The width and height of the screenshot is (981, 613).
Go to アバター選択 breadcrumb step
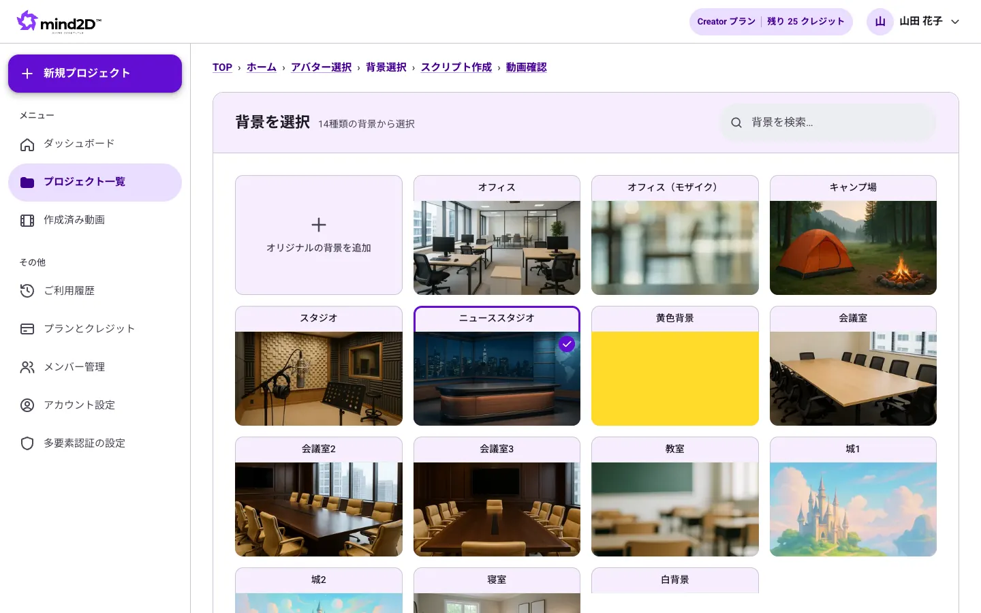[322, 67]
